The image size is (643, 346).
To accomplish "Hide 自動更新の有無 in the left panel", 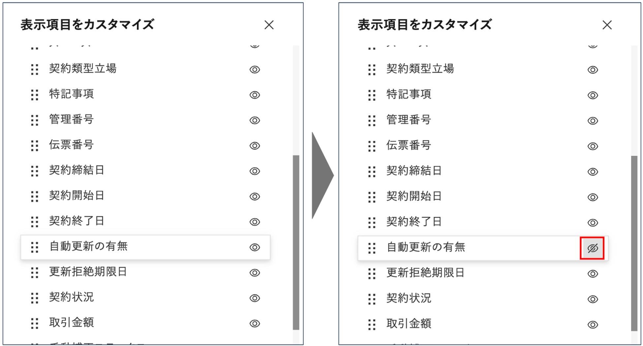I will (x=255, y=247).
